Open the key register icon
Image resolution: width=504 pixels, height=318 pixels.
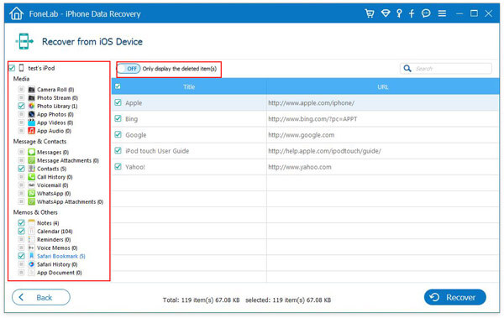(x=399, y=13)
